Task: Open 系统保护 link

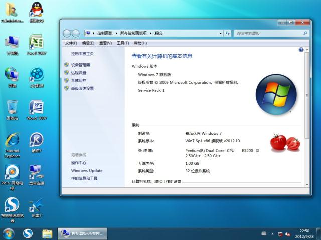Action: 79,81
